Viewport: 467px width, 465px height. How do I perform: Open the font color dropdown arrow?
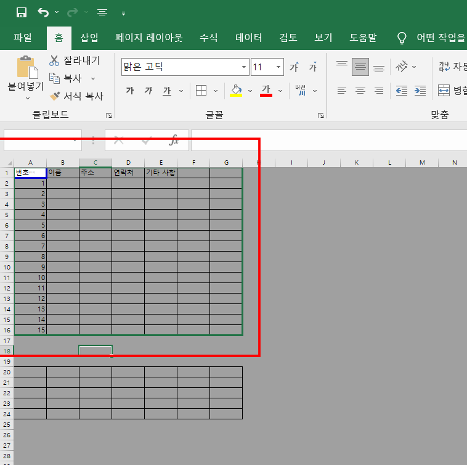pyautogui.click(x=280, y=91)
